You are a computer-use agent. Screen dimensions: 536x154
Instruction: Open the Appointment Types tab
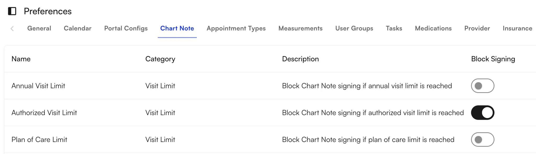pyautogui.click(x=236, y=28)
